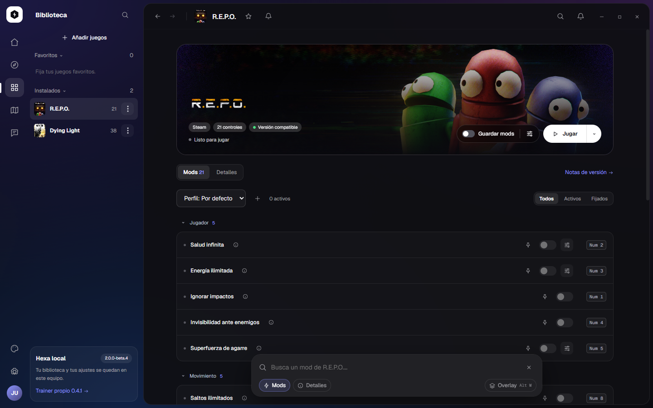Navigate back with left arrow
Screen dimensions: 653x408
click(158, 16)
